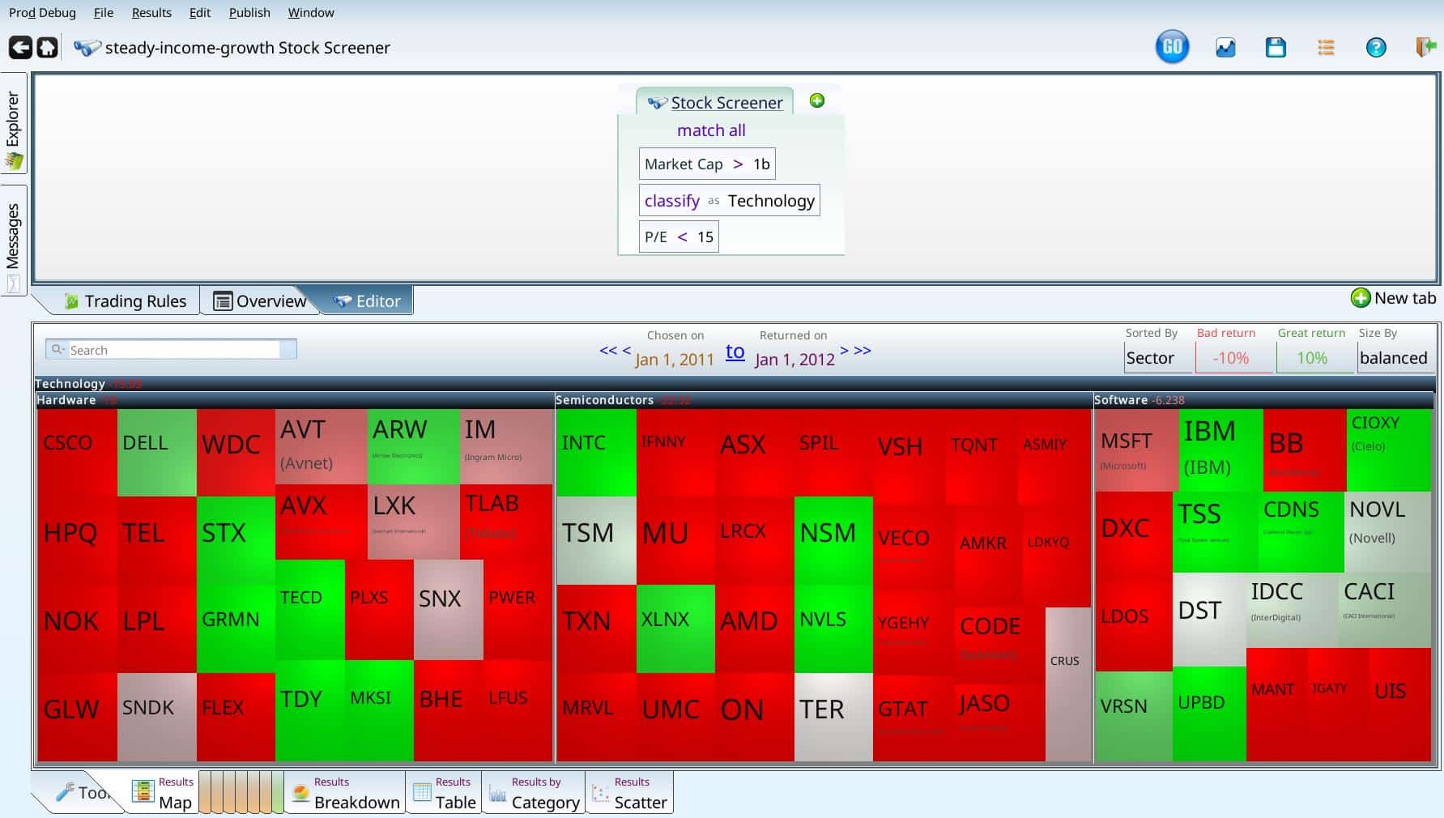Open Results by Category tab
Viewport: 1444px width, 818px height.
coord(534,792)
